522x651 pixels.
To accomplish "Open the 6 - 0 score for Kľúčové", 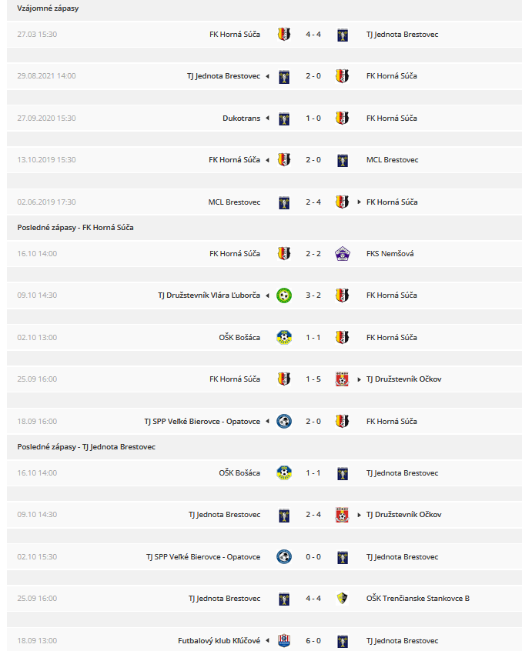I will (x=313, y=641).
